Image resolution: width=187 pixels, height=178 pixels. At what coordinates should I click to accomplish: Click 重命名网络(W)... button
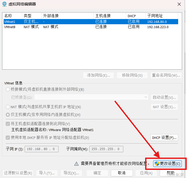(x=166, y=75)
